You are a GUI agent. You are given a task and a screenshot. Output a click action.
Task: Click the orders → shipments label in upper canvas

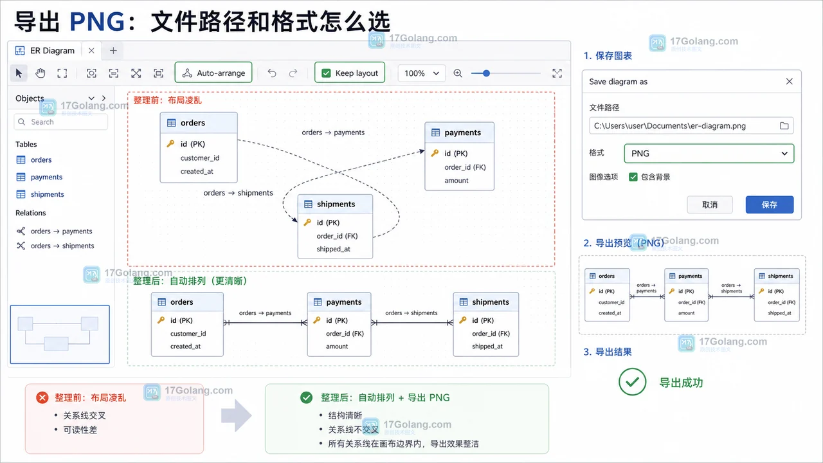[238, 193]
